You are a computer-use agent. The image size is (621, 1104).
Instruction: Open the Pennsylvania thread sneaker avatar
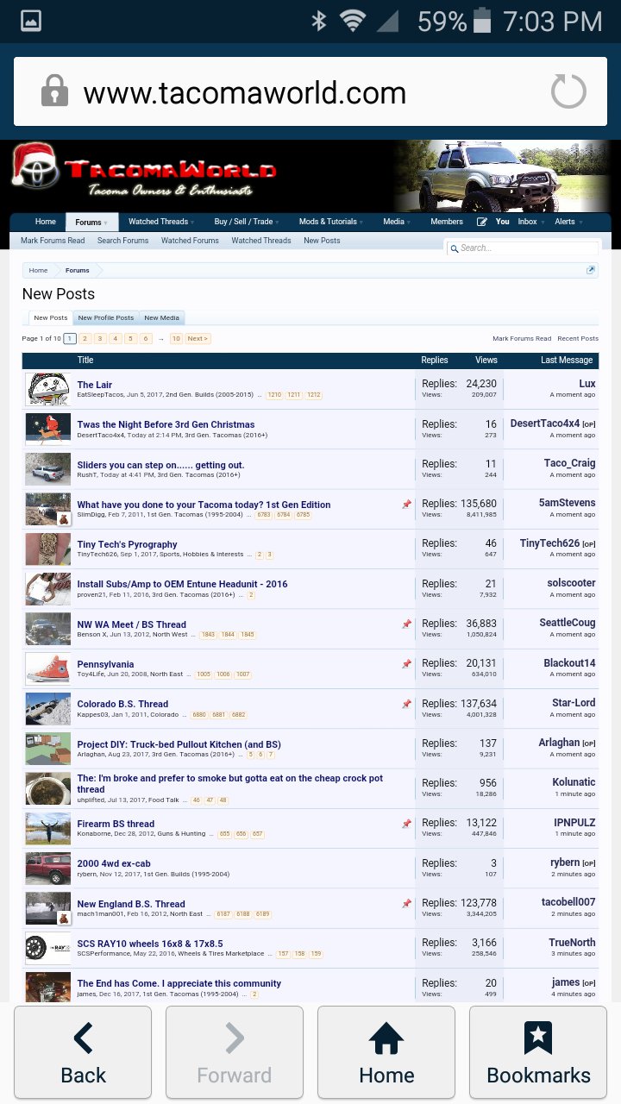coord(47,668)
